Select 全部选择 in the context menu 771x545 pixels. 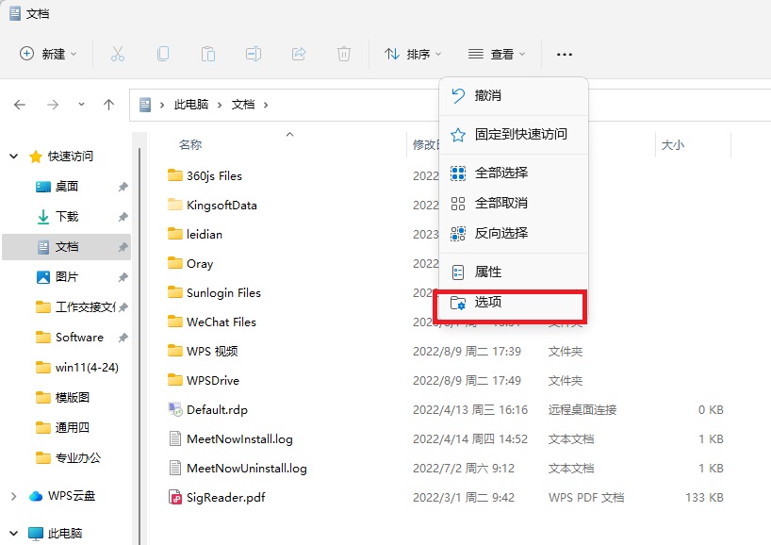[500, 173]
